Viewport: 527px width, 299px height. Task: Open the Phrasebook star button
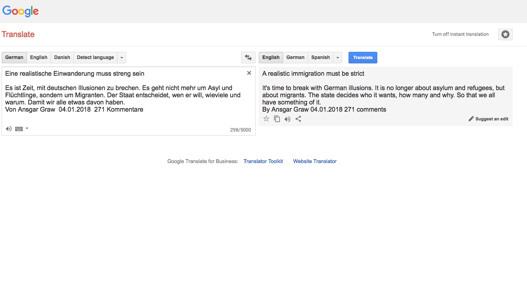[505, 34]
